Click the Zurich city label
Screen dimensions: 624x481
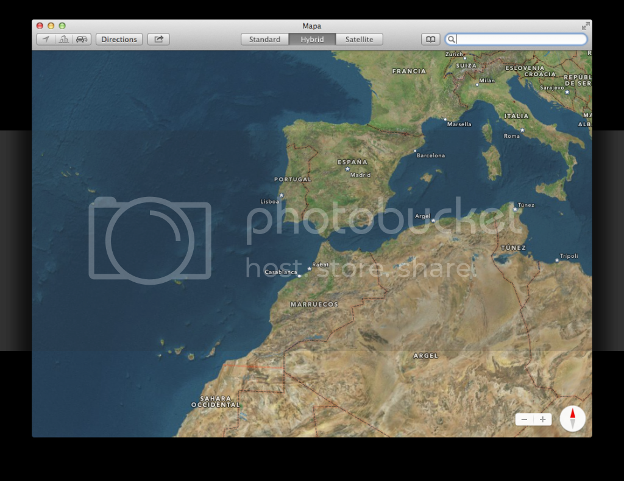click(x=454, y=54)
